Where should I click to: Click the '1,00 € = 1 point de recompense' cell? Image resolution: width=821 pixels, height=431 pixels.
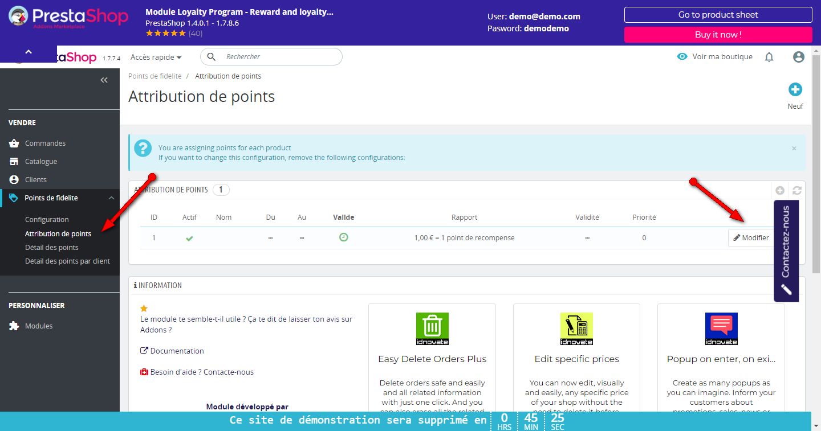[465, 238]
